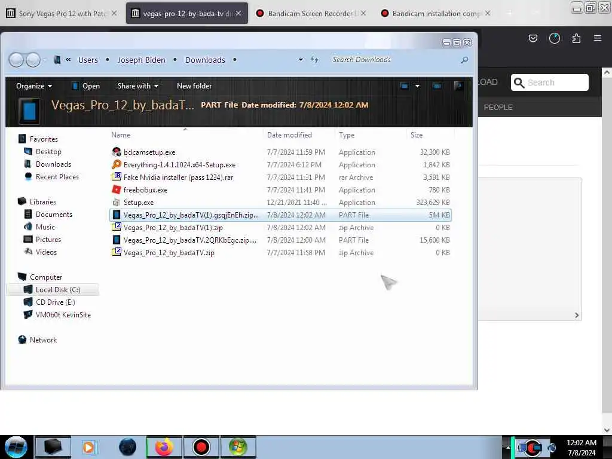Click the Firefox downloads progress icon
This screenshot has height=459, width=612.
coord(555,38)
